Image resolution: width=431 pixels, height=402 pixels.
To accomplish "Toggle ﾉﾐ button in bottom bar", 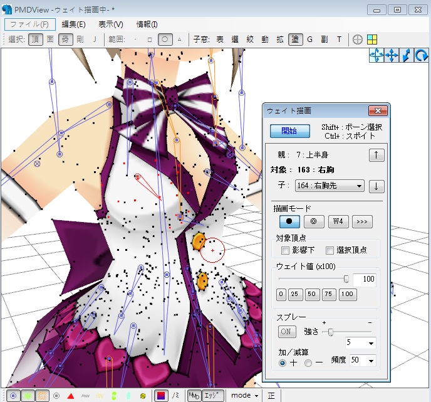I will click(175, 396).
